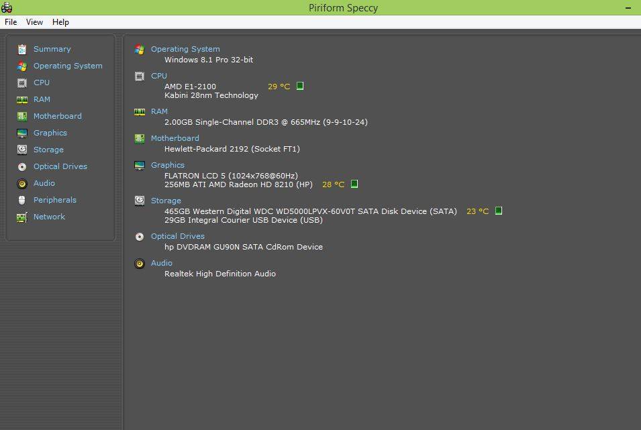Click FLATRON LCD 5 monitor line

[x=231, y=176]
